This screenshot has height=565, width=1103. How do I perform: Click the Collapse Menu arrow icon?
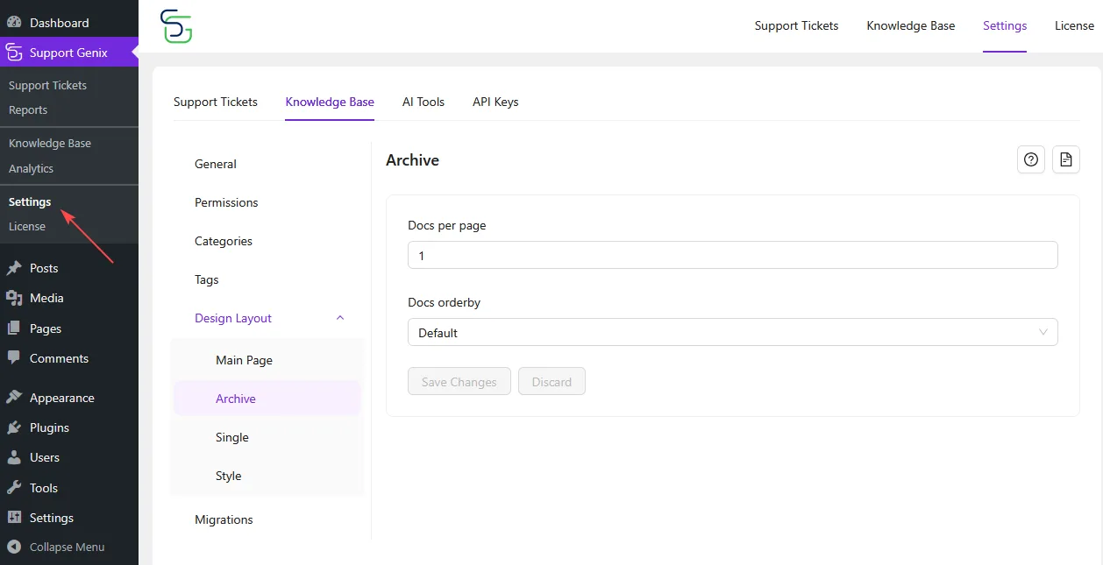coord(14,547)
